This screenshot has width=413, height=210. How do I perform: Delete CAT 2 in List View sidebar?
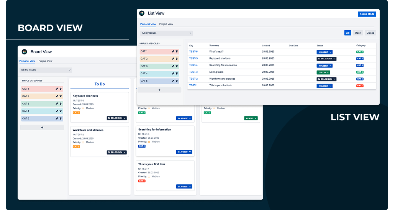177,59
